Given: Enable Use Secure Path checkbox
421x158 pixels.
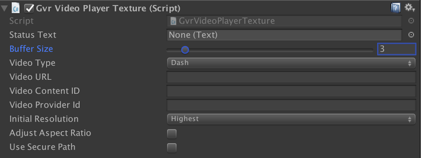Looking at the screenshot, I should (x=172, y=148).
